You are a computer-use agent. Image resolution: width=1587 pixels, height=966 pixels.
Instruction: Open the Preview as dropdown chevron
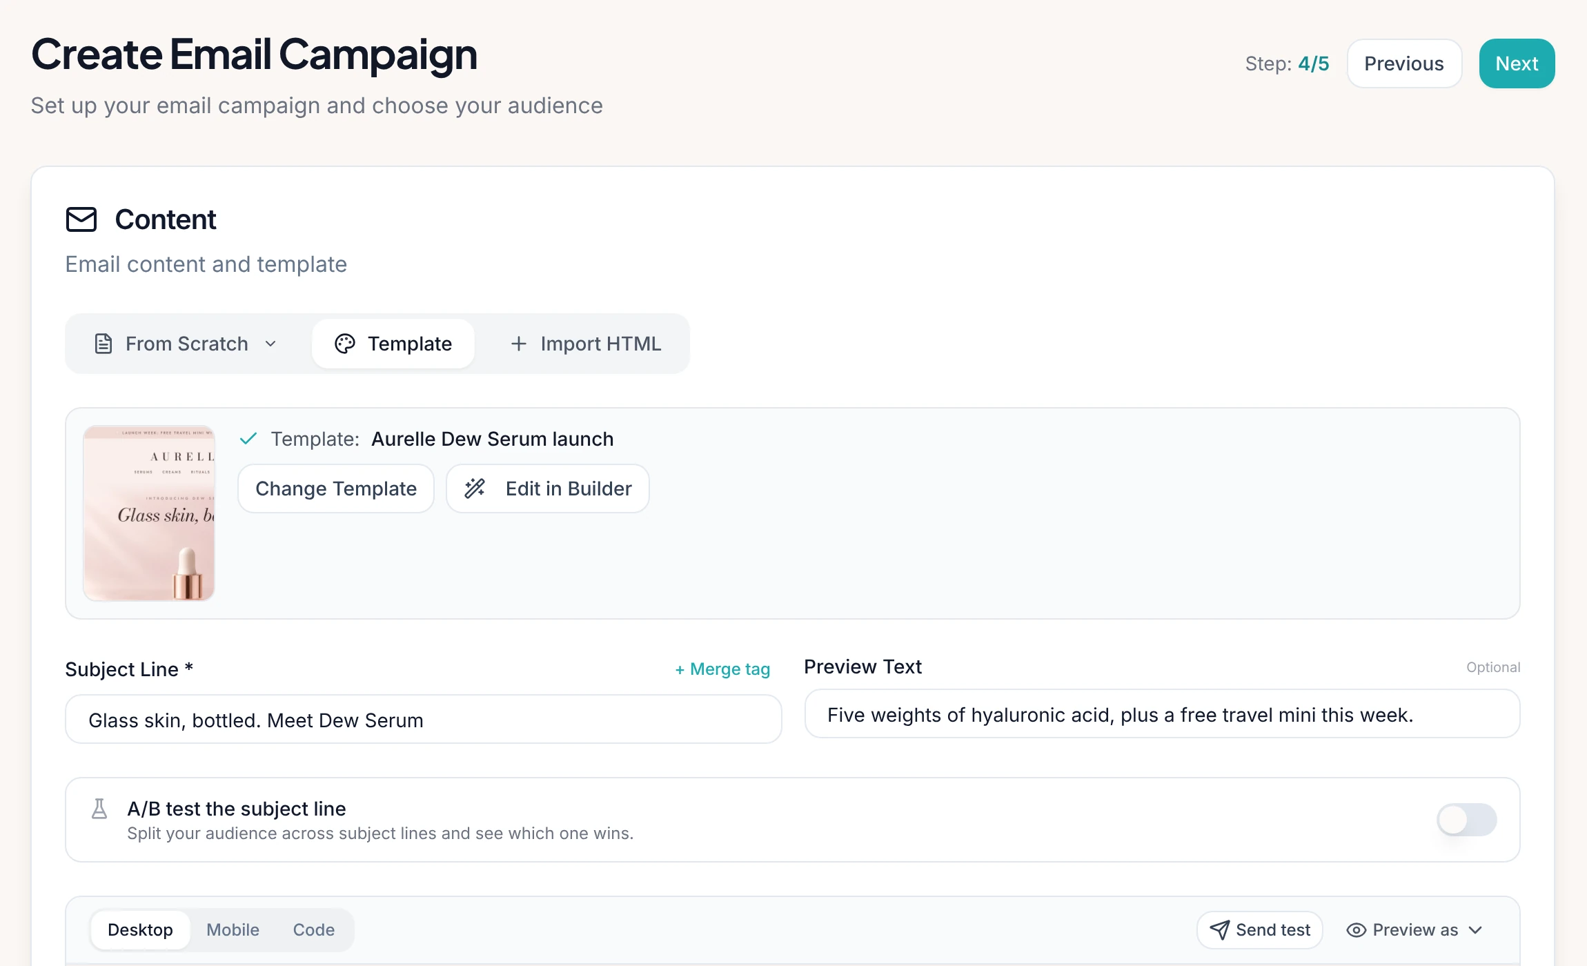1475,930
